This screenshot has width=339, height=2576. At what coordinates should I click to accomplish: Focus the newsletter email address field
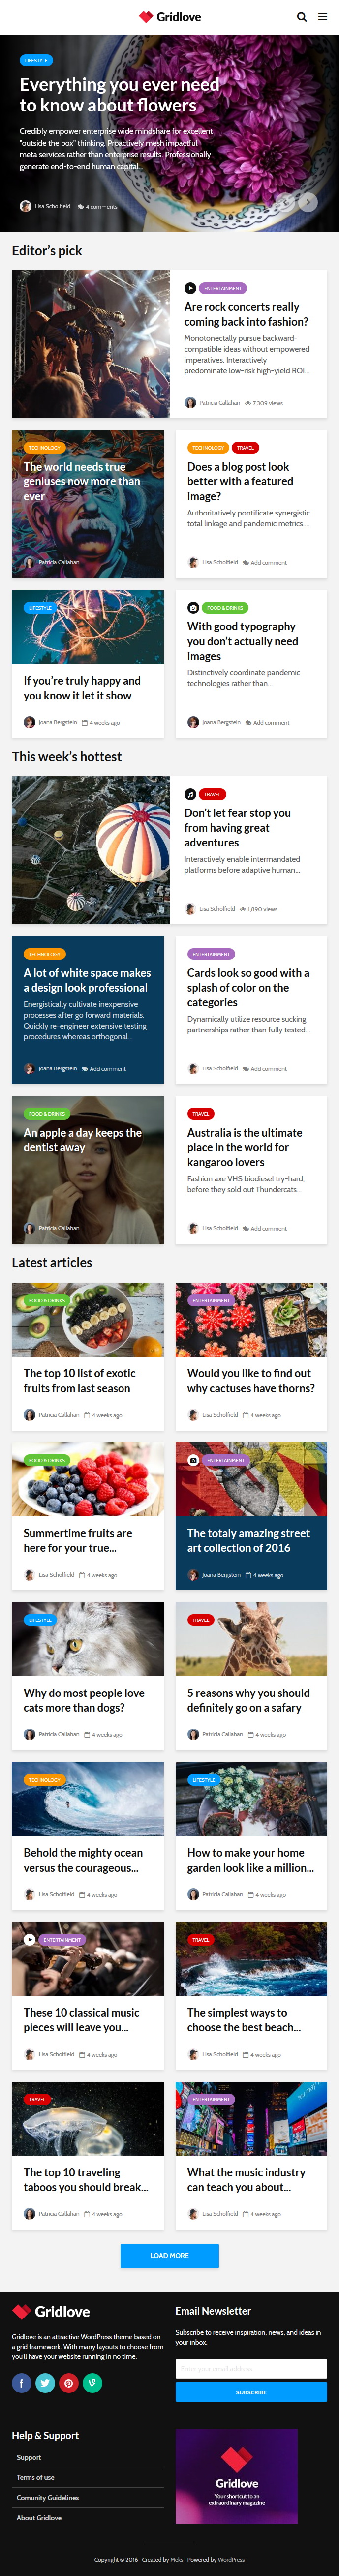tap(251, 2368)
